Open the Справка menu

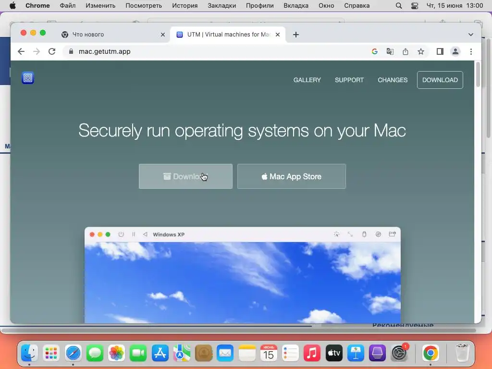coord(357,6)
